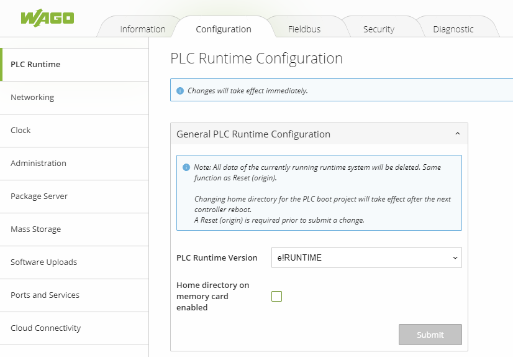
Task: Click the info icon in the Note box
Action: (186, 168)
